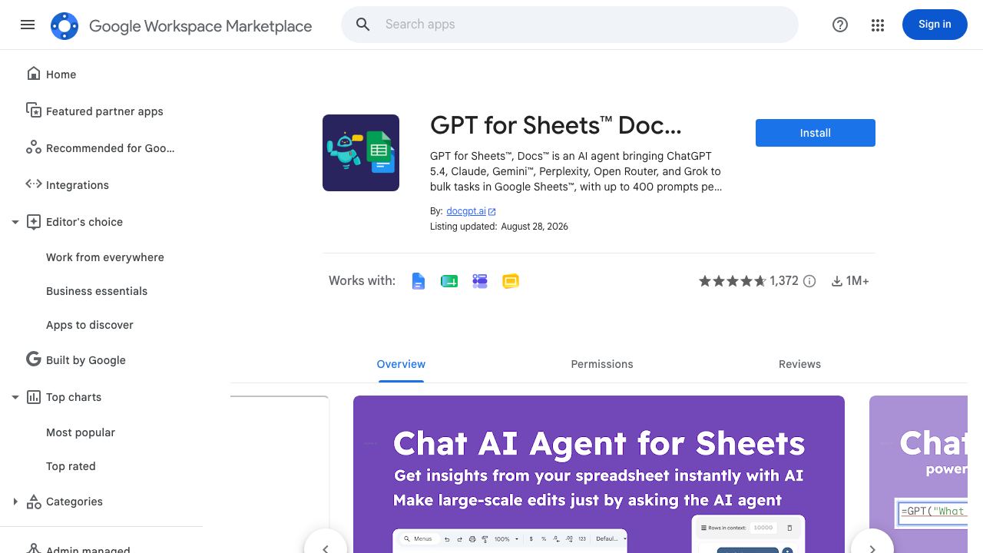Open the docgpt.ai developer link
983x553 pixels.
click(x=466, y=211)
